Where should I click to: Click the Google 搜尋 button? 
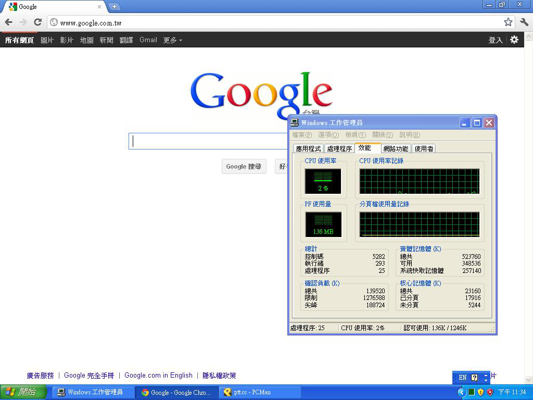tap(244, 166)
